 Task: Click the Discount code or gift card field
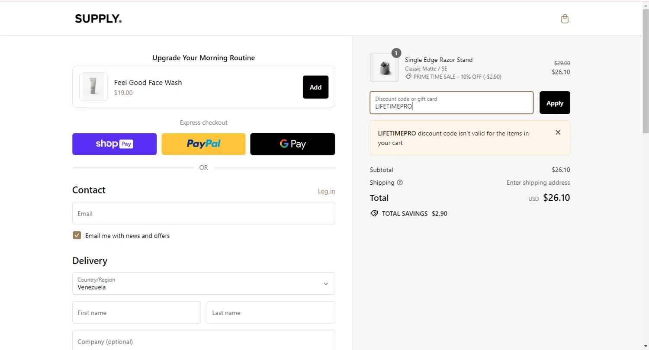click(452, 103)
